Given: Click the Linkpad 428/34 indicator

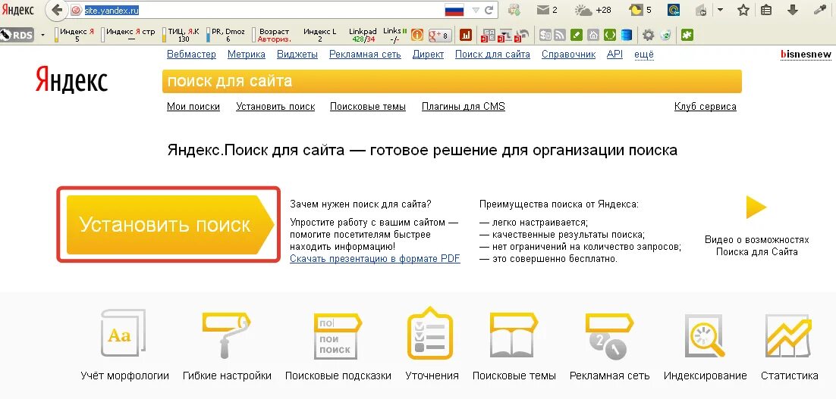Looking at the screenshot, I should [x=363, y=35].
